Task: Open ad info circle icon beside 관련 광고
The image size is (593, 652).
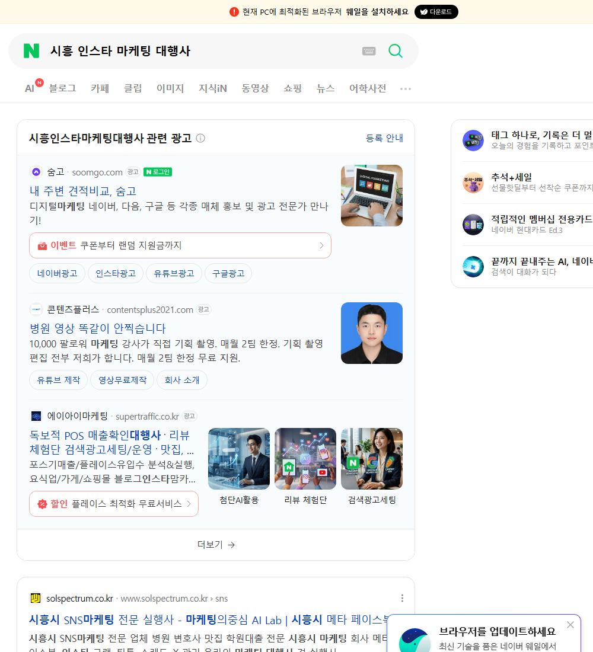Action: (x=200, y=138)
